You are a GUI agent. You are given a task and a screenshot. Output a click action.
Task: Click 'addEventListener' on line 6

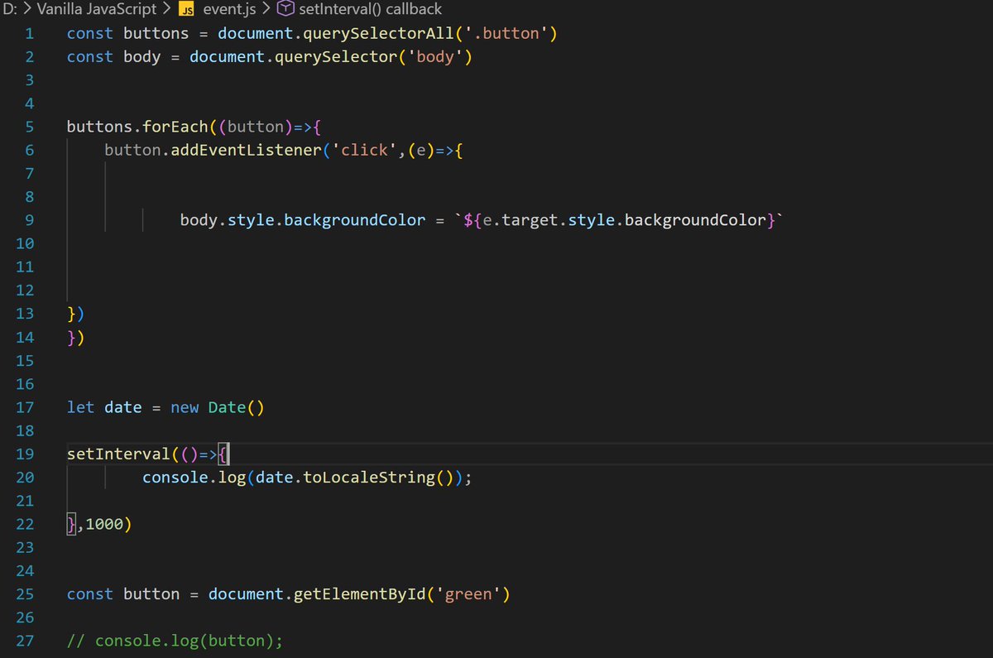click(x=247, y=151)
